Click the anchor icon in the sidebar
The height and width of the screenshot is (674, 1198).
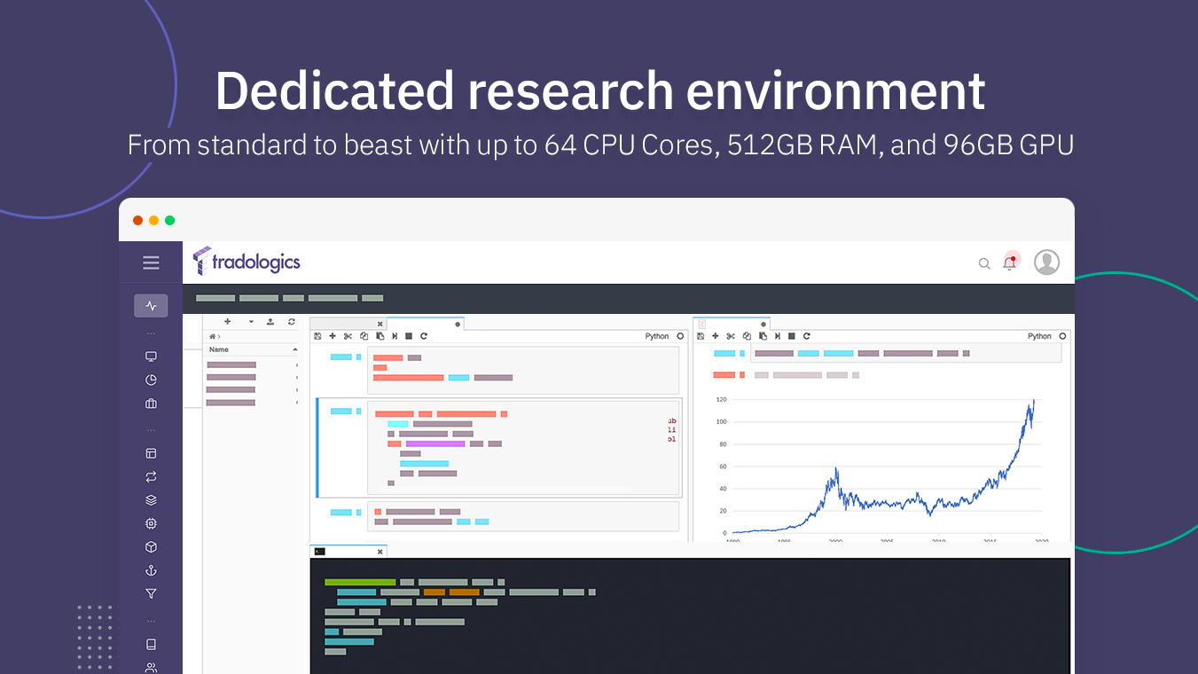[x=151, y=570]
